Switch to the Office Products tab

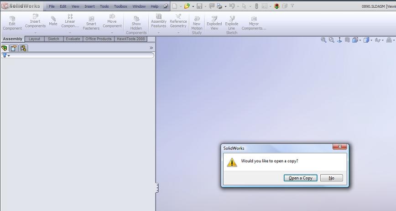[99, 39]
